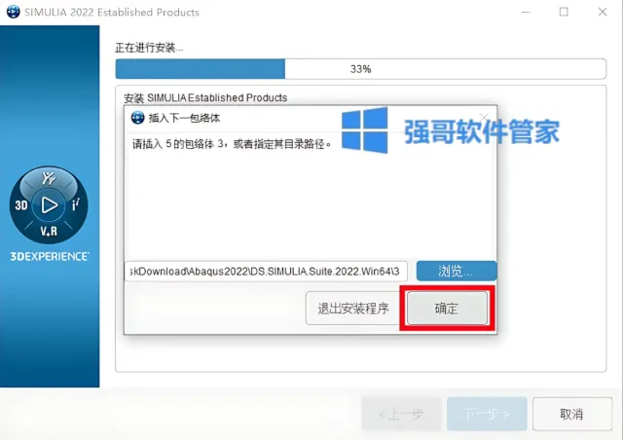The height and width of the screenshot is (440, 624).
Task: Select the 3D quadrant of the compass
Action: (21, 205)
